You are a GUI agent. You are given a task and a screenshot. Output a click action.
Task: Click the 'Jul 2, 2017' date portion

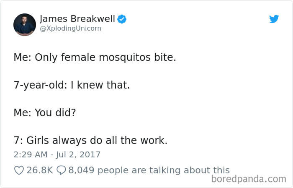(x=78, y=155)
